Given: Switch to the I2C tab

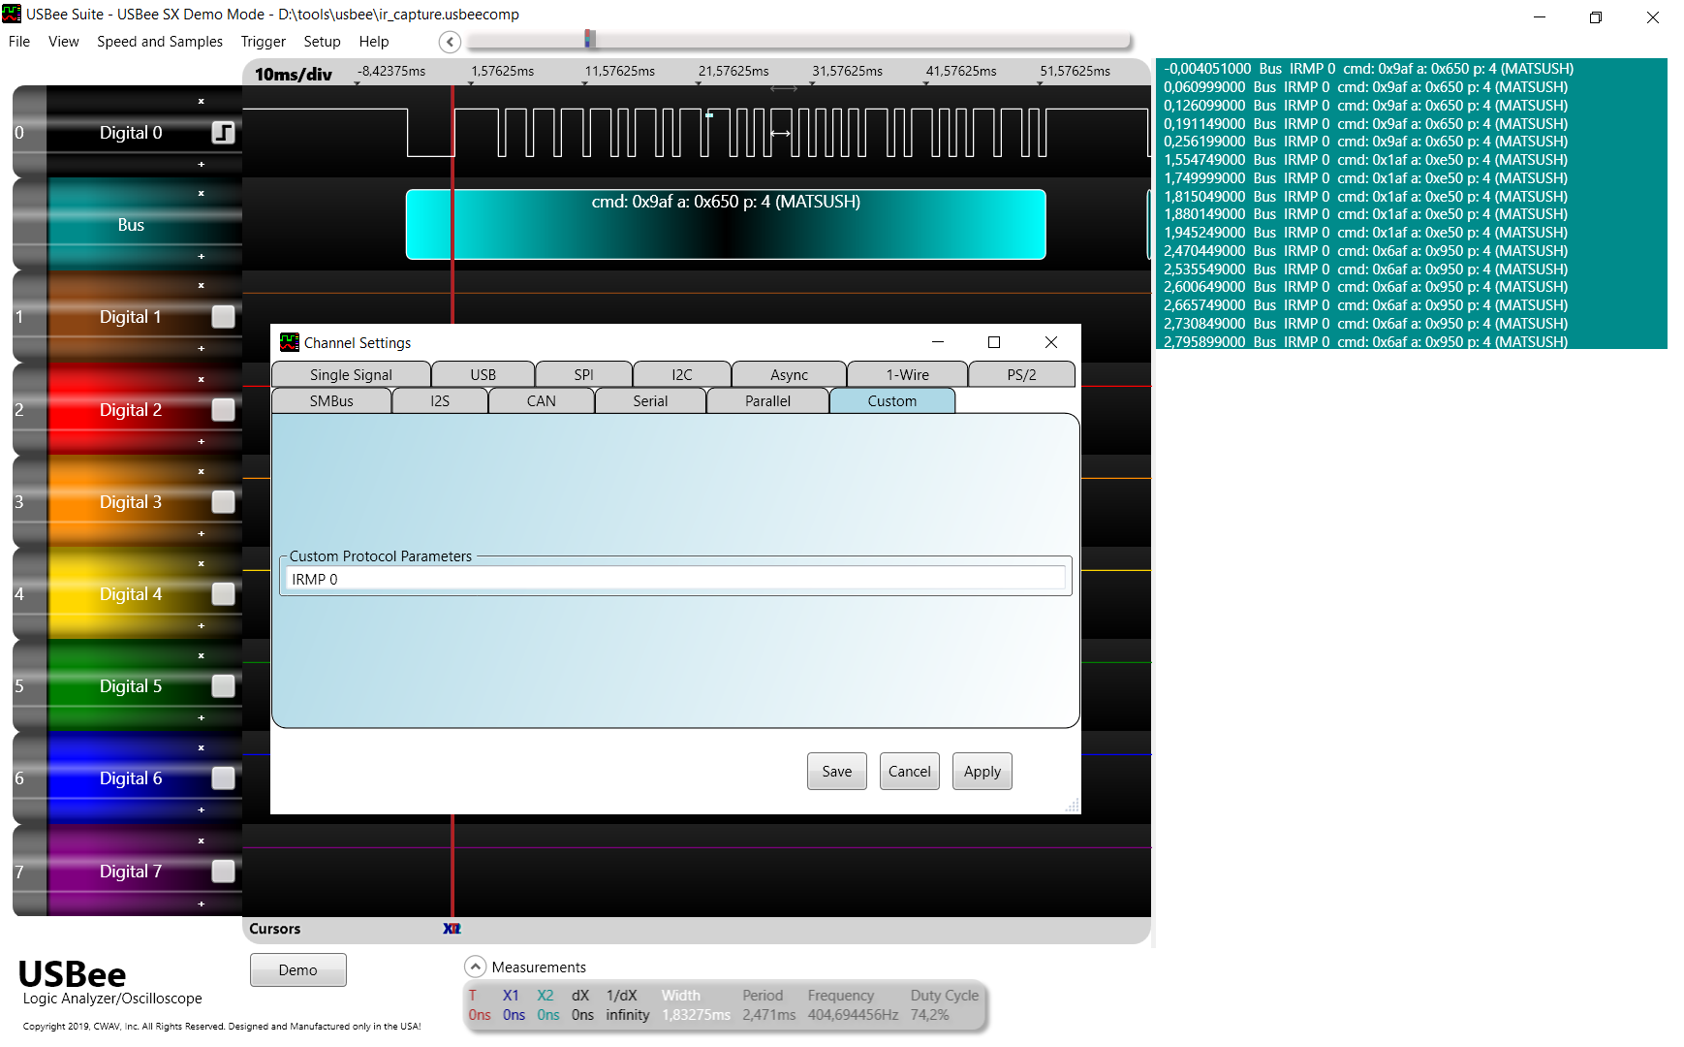Looking at the screenshot, I should pyautogui.click(x=682, y=374).
